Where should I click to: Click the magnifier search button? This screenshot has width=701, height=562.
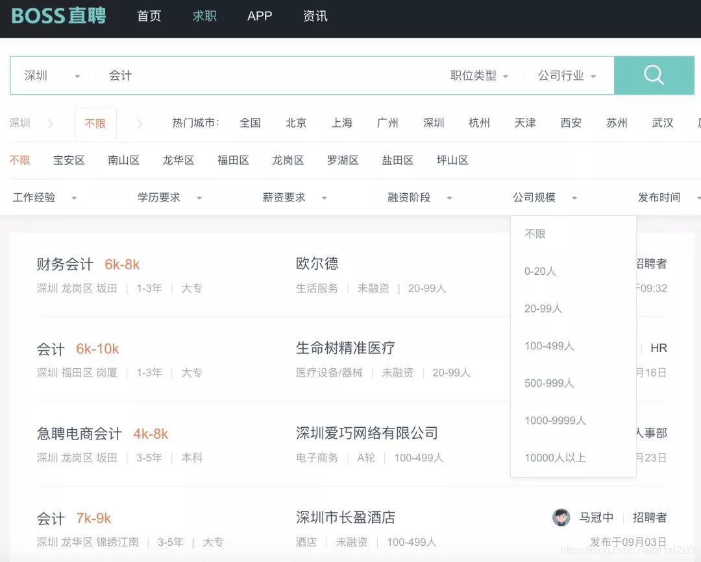(654, 75)
